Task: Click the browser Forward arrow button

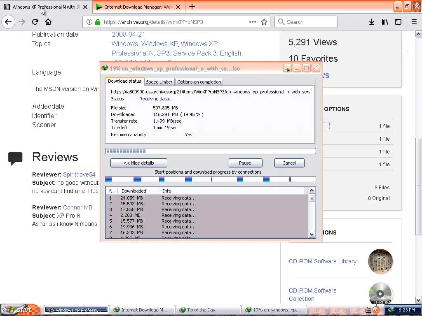Action: [x=22, y=22]
